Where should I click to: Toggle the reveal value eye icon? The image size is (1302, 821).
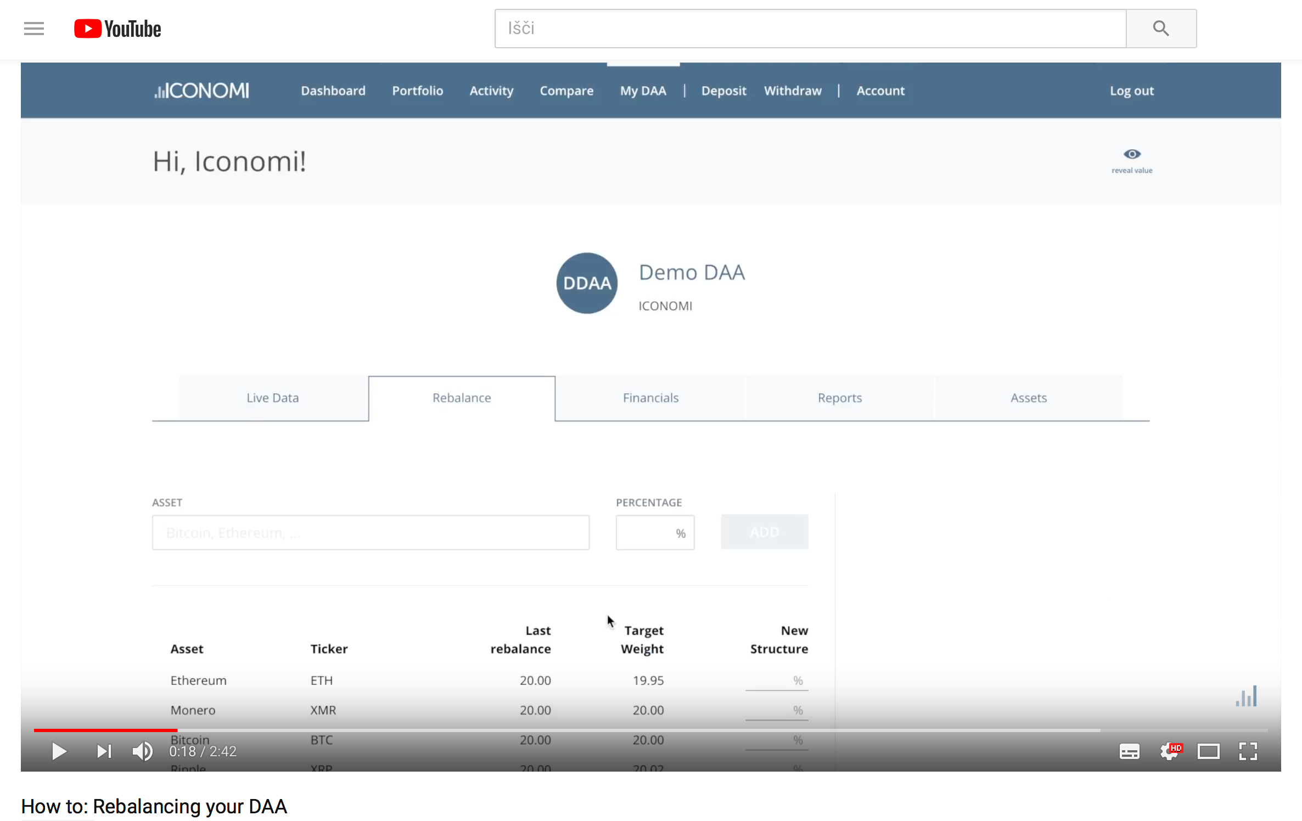1132,155
